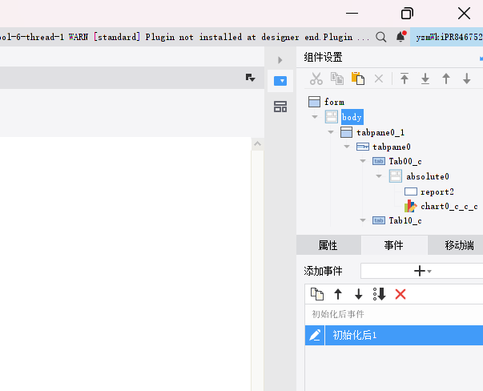The width and height of the screenshot is (483, 391).
Task: Click the 初始化后事件 header label
Action: click(x=338, y=314)
